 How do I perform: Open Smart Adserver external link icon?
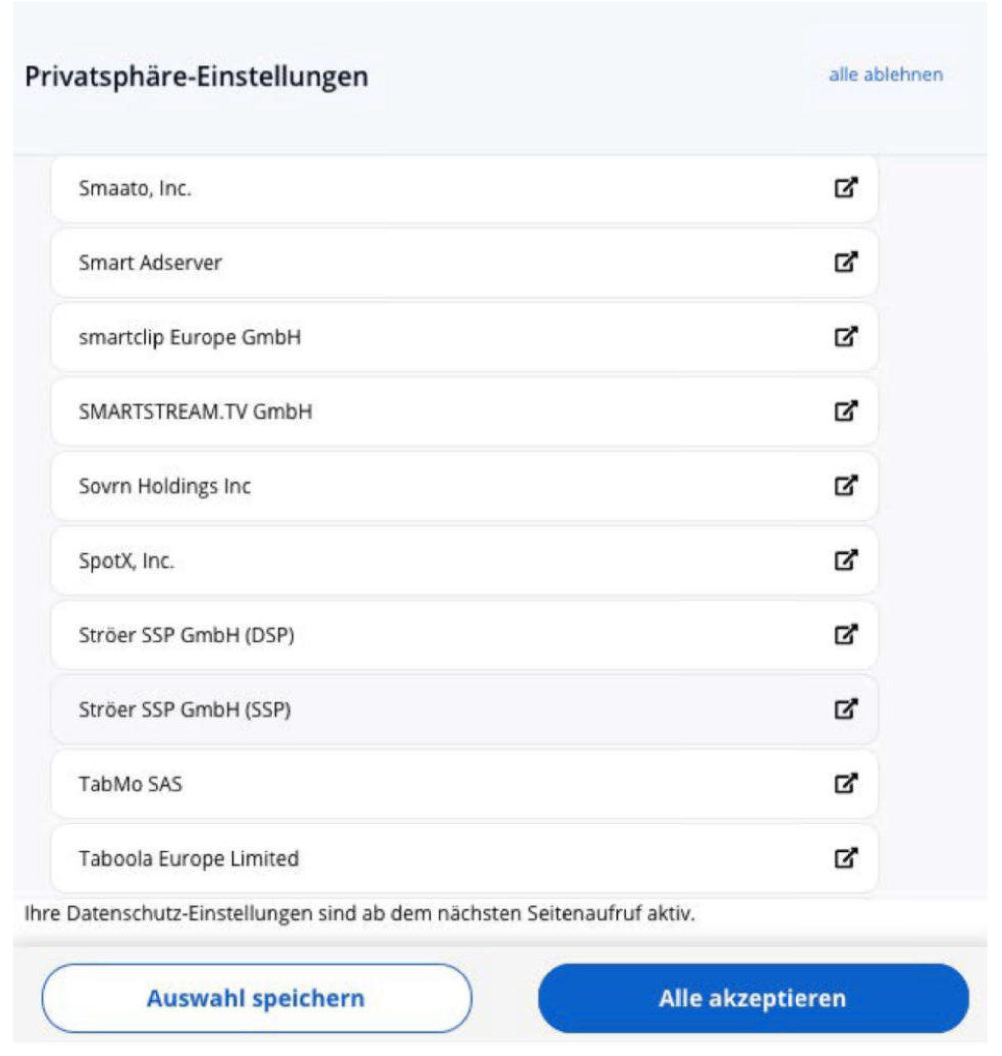(846, 262)
